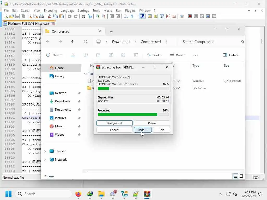Switch File Explorer to large thumbnails view
This screenshot has width=267, height=200.
(x=241, y=176)
